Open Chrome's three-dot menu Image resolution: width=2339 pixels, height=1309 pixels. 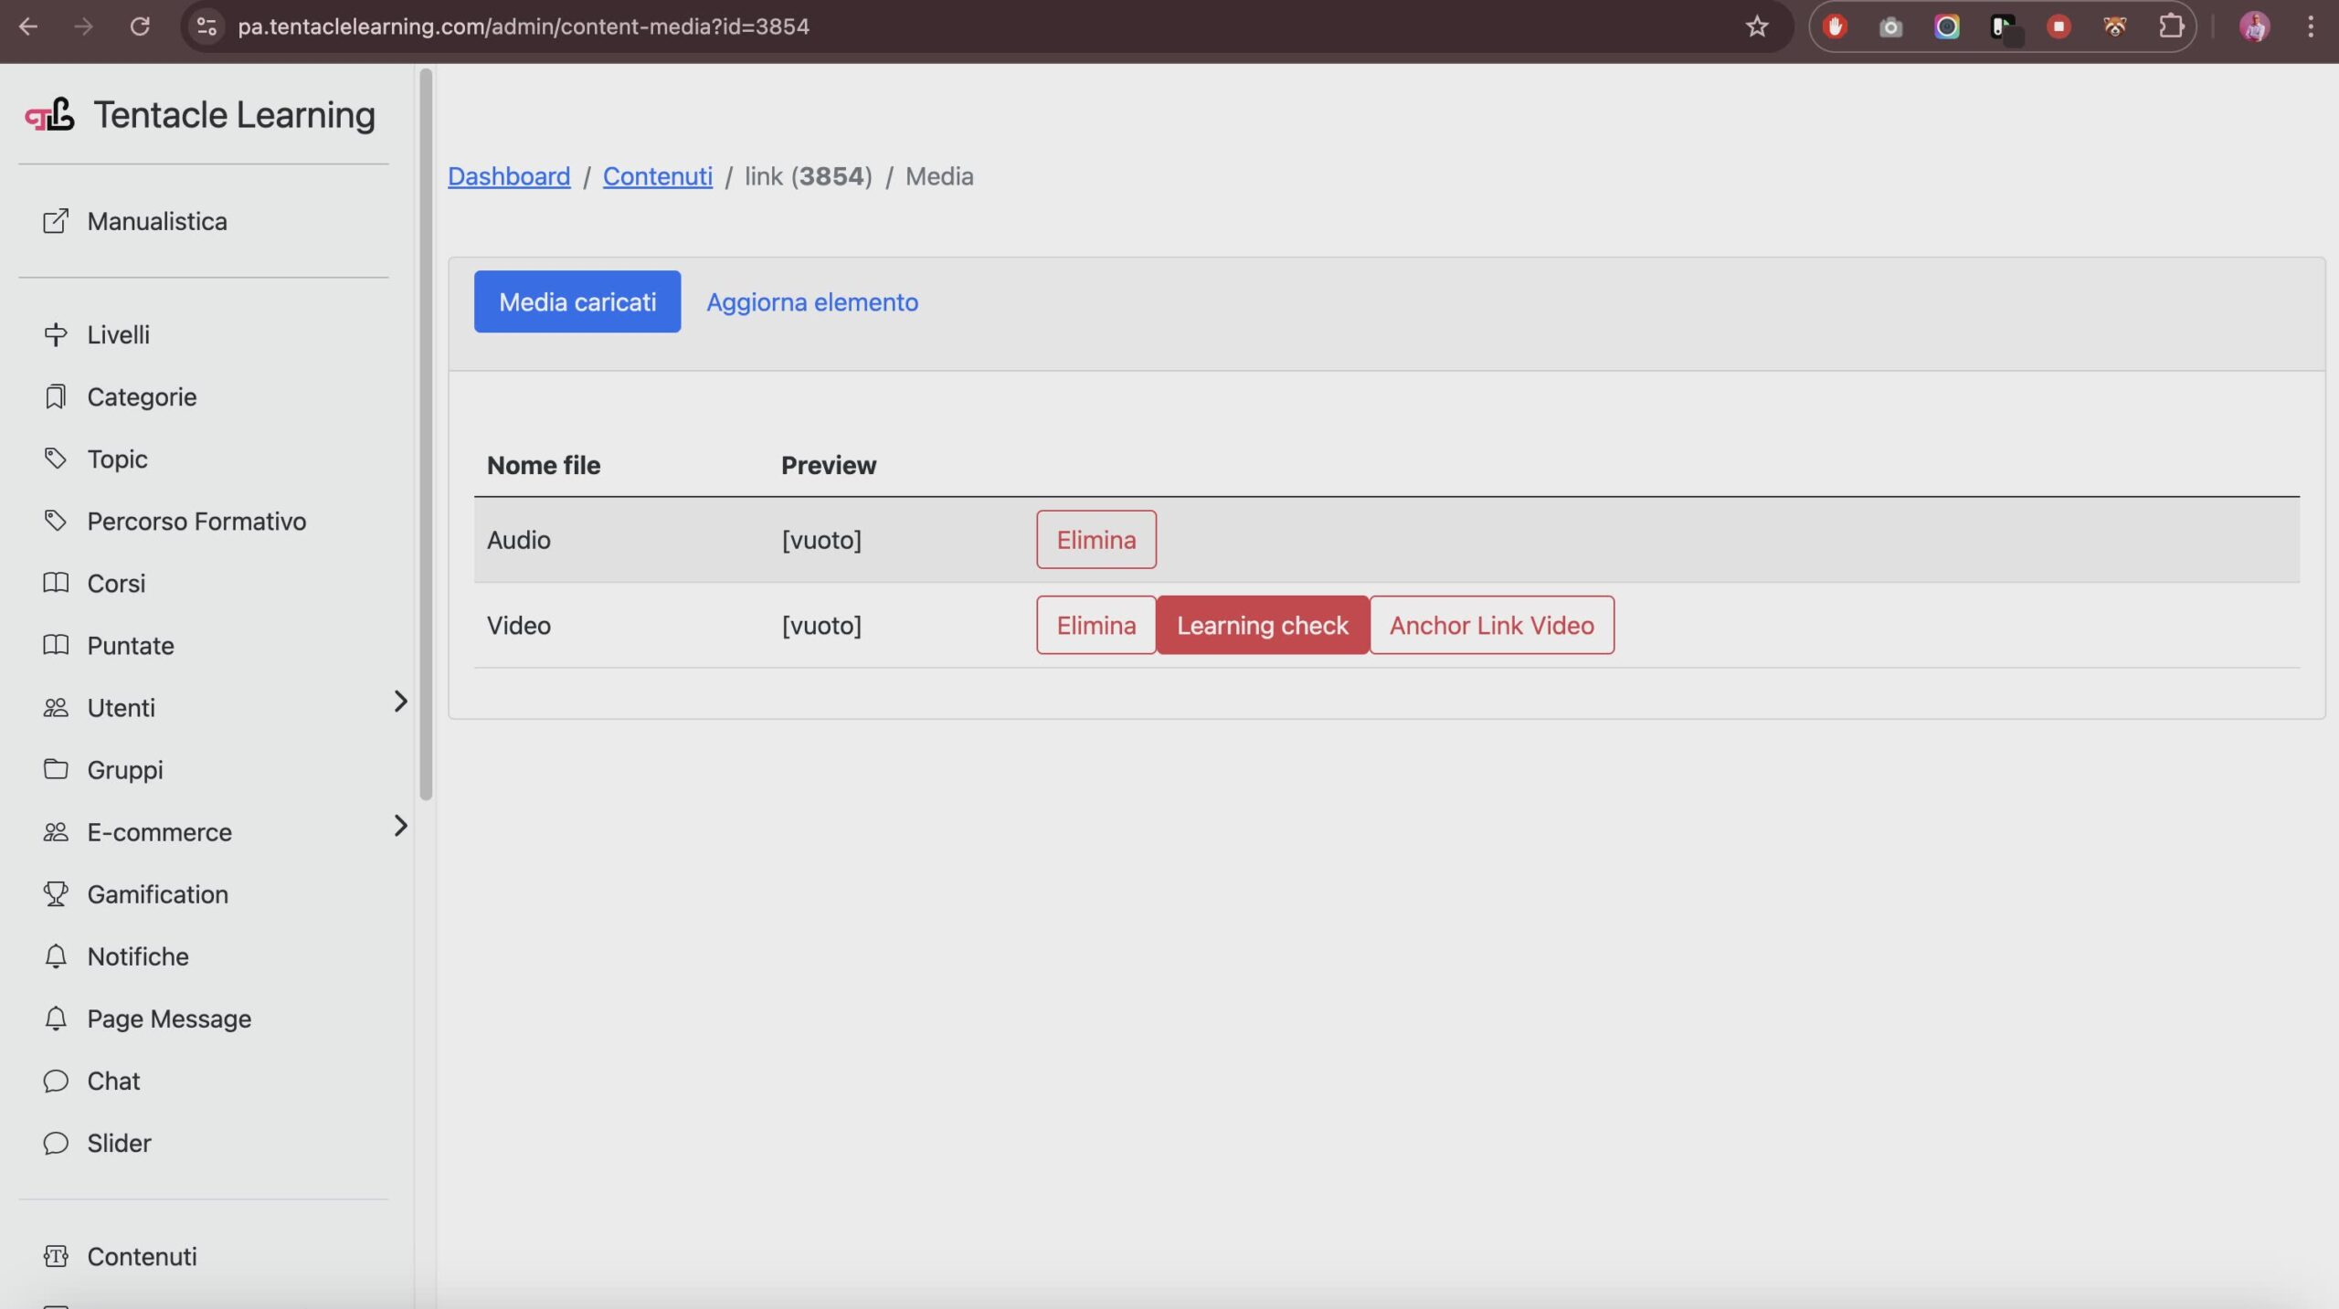(x=2311, y=26)
